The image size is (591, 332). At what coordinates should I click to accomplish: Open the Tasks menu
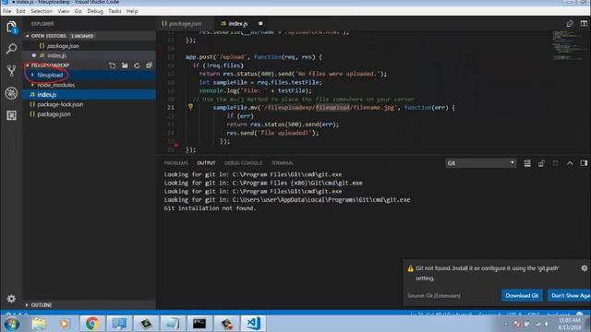[x=115, y=11]
